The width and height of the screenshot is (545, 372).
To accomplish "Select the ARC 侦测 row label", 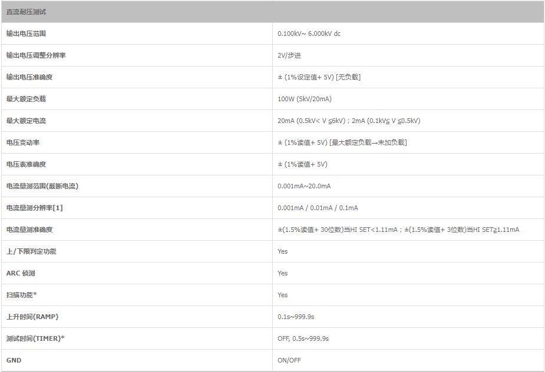I will click(21, 273).
